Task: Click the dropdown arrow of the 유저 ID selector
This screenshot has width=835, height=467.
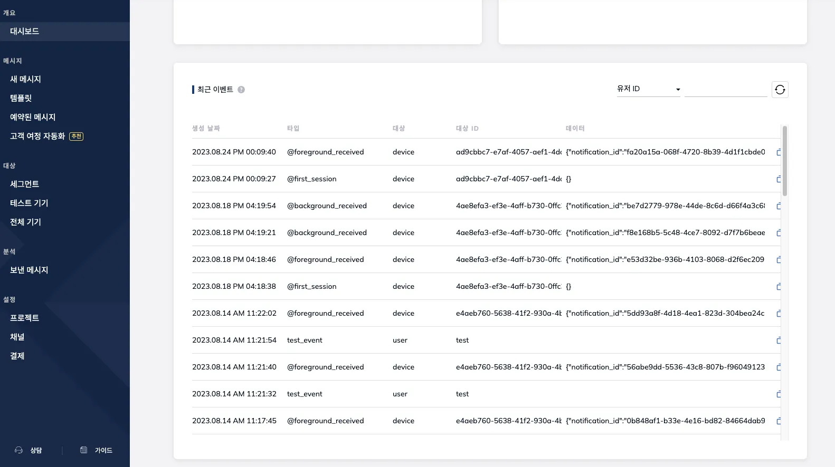Action: coord(678,90)
